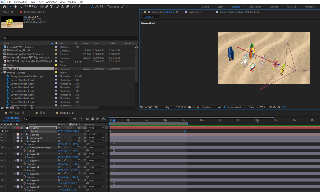Click the Motion Blur enable icon in timeline header
Viewport: 320px width, 192px height.
pyautogui.click(x=97, y=119)
